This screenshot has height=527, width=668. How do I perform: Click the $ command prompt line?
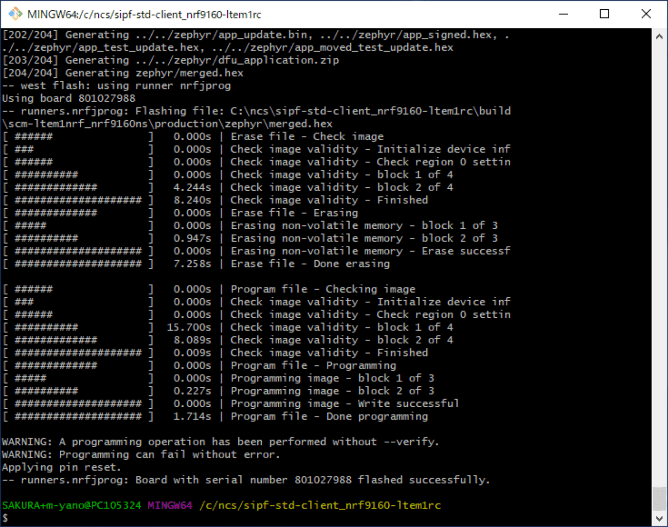[x=6, y=518]
